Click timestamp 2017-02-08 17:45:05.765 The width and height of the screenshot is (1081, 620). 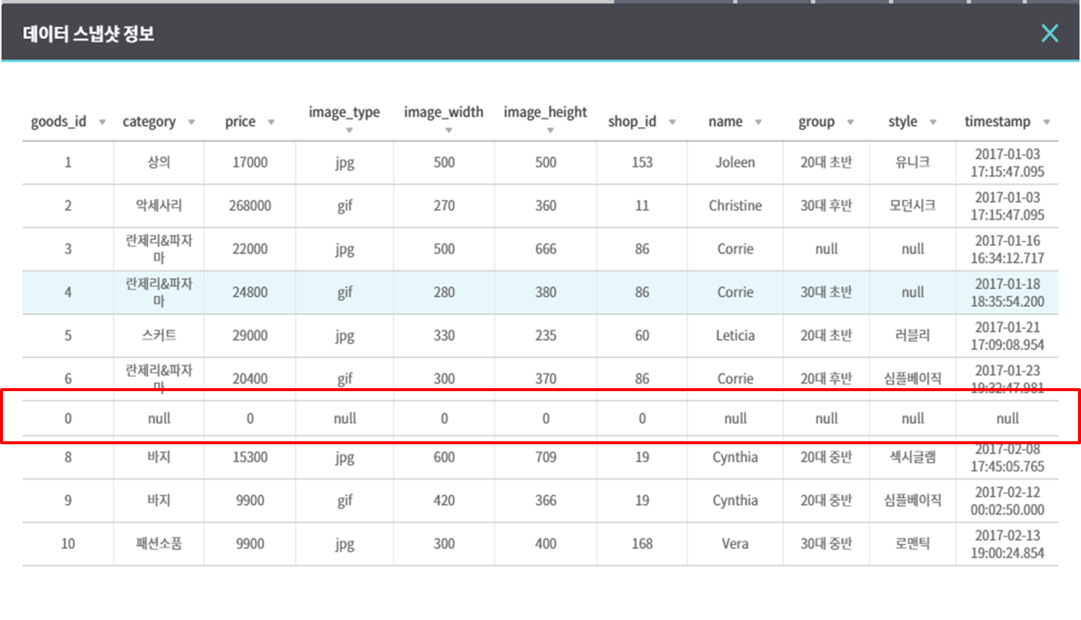coord(1007,458)
